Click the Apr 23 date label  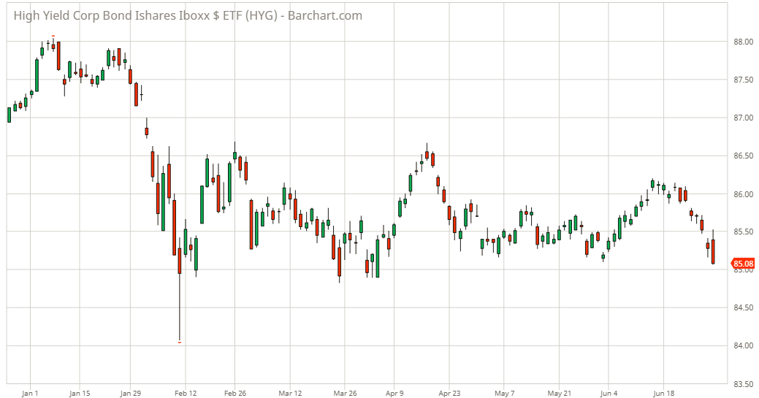449,393
